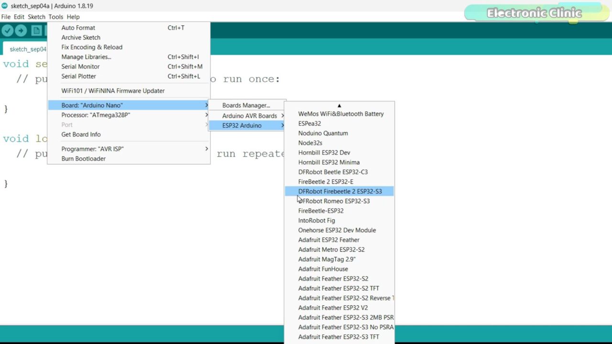612x344 pixels.
Task: Click the Arduino app icon in title bar
Action: (x=4, y=6)
